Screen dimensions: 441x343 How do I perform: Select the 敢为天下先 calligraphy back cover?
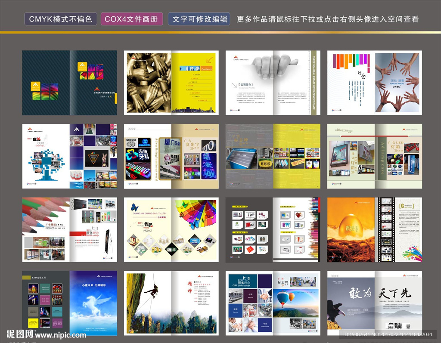click(374, 303)
